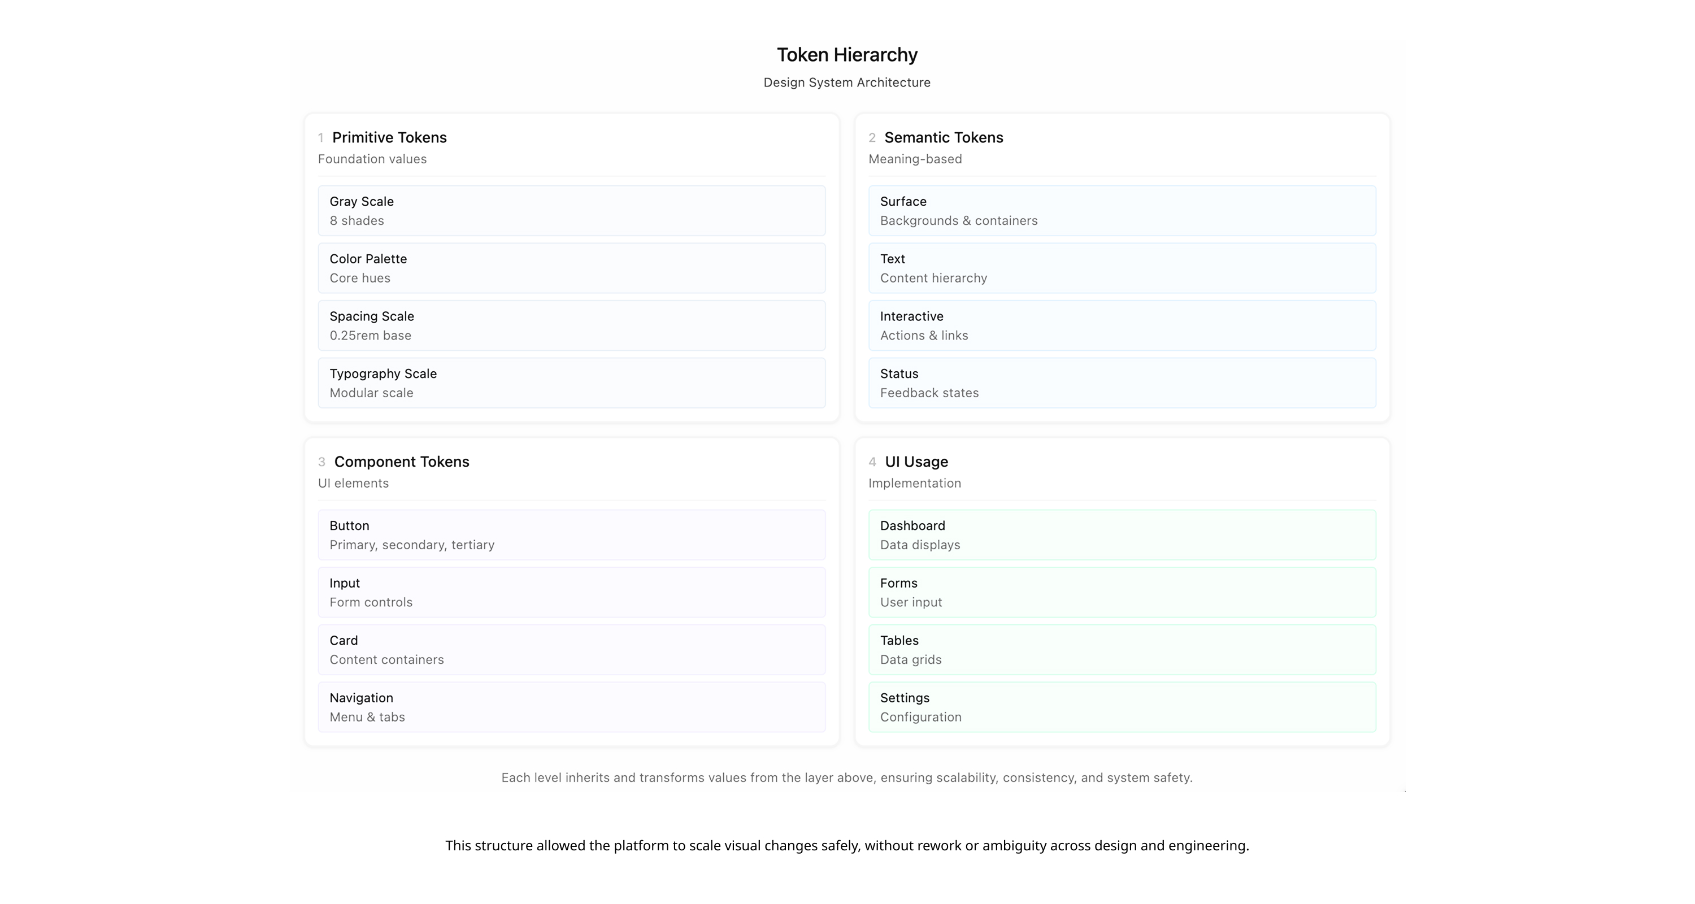Click the UI Usage heading
This screenshot has height=904, width=1695.
coord(916,462)
